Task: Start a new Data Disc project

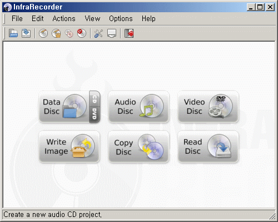Action: 64,107
